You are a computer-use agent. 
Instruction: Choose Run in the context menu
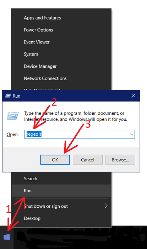pos(61,191)
